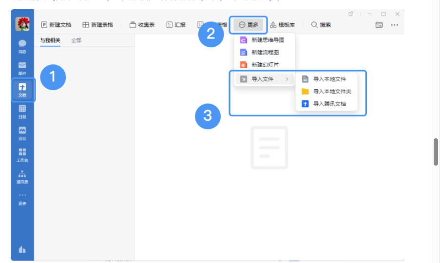The image size is (440, 263).
Task: Expand the 更多 dropdown in the top toolbar
Action: coord(249,25)
